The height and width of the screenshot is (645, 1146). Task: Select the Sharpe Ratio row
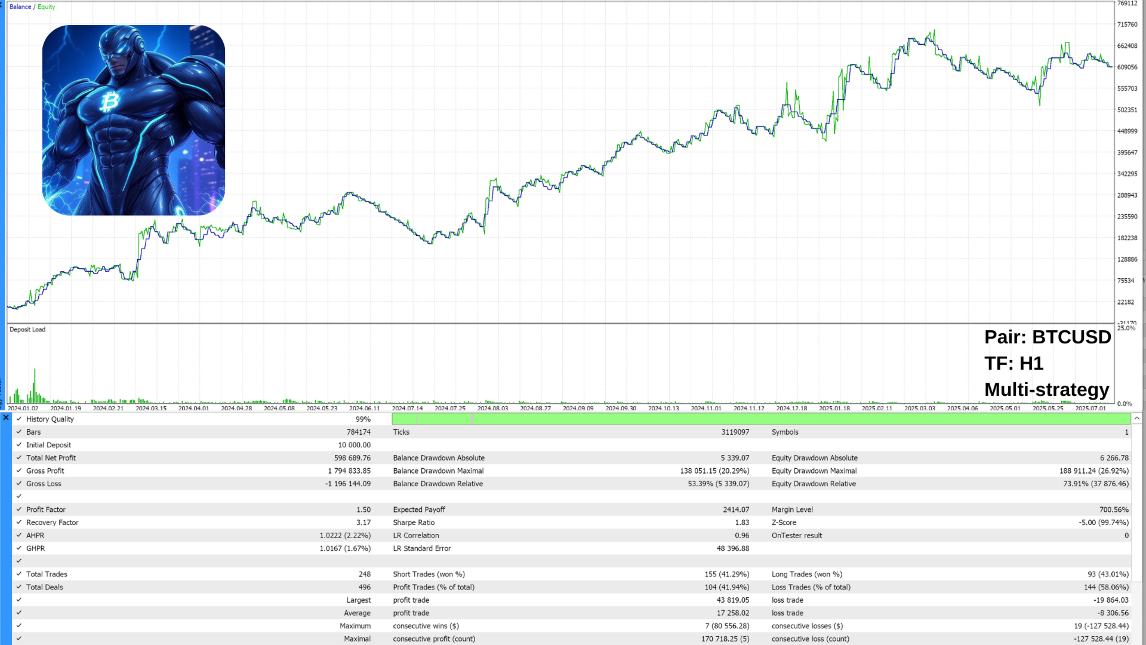pyautogui.click(x=414, y=523)
